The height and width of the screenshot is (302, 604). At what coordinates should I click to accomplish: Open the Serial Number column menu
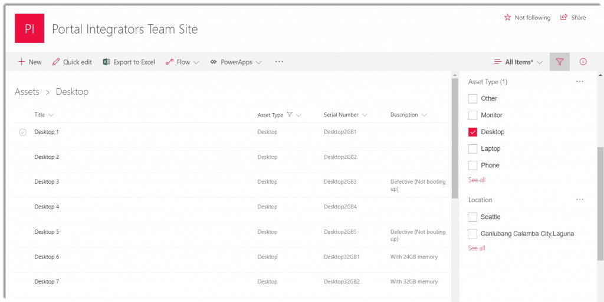point(346,114)
